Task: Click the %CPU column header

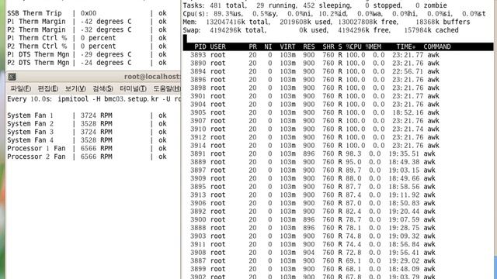Action: tap(354, 46)
